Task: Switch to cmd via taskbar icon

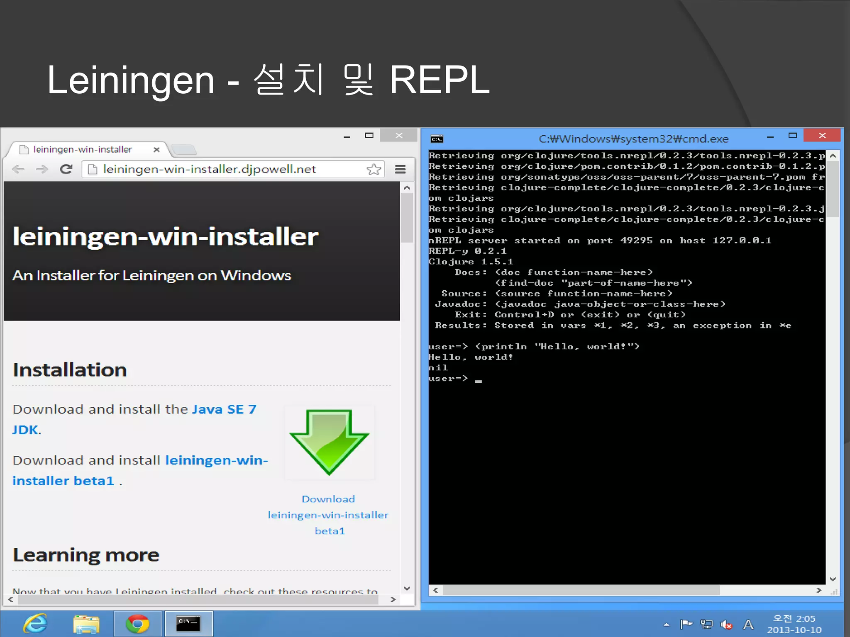Action: click(x=188, y=623)
